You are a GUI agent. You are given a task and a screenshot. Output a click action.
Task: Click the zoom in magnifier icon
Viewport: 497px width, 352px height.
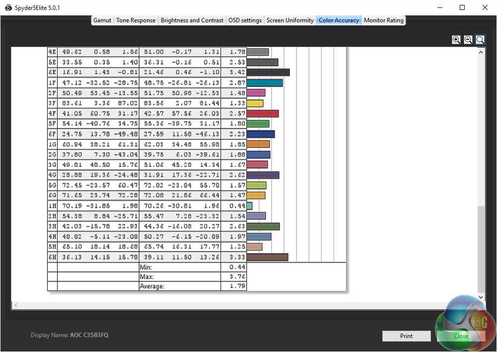(x=456, y=40)
